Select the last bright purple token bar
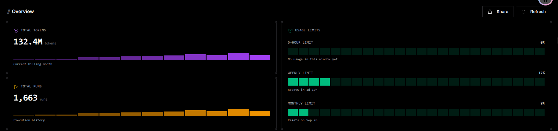 click(x=260, y=58)
